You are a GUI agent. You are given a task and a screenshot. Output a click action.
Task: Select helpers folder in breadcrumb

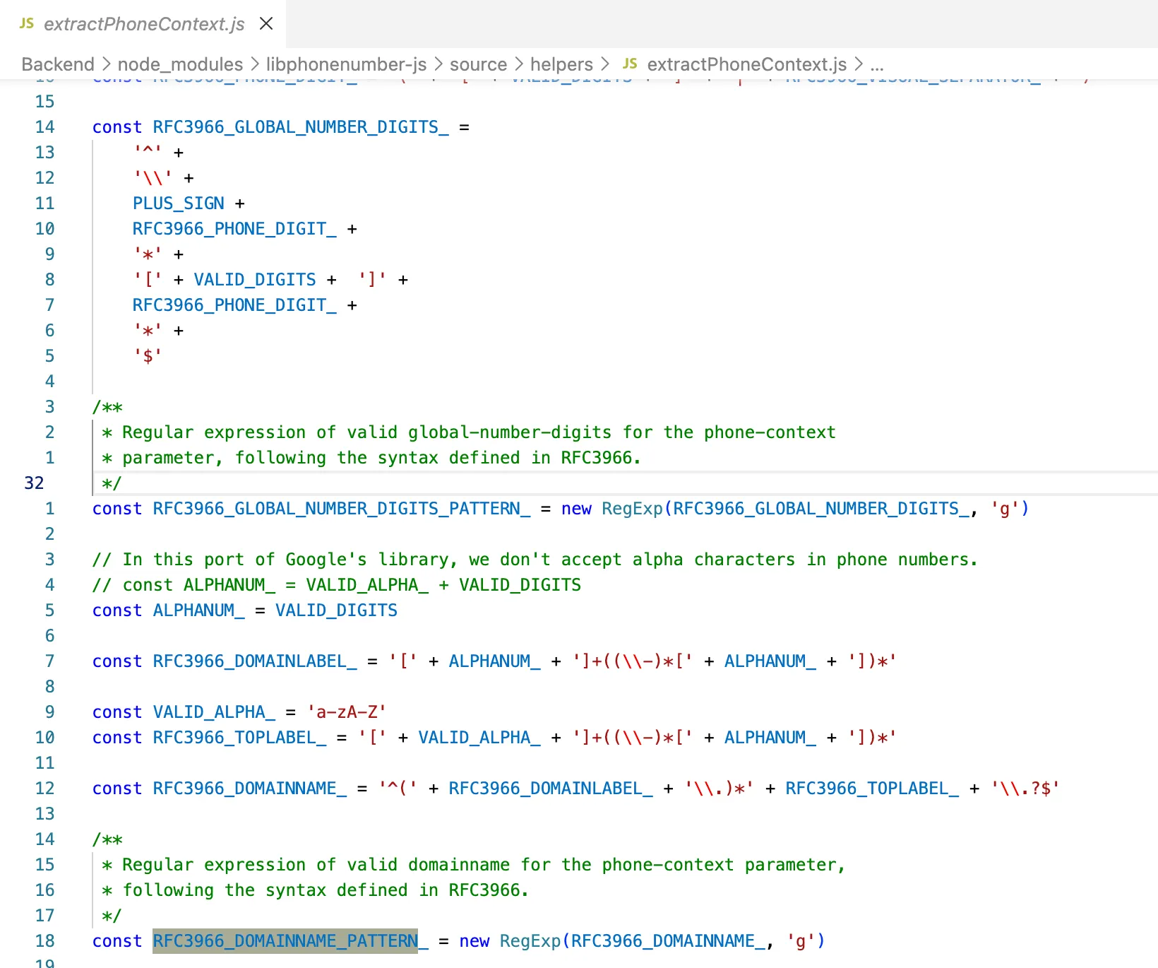[561, 64]
